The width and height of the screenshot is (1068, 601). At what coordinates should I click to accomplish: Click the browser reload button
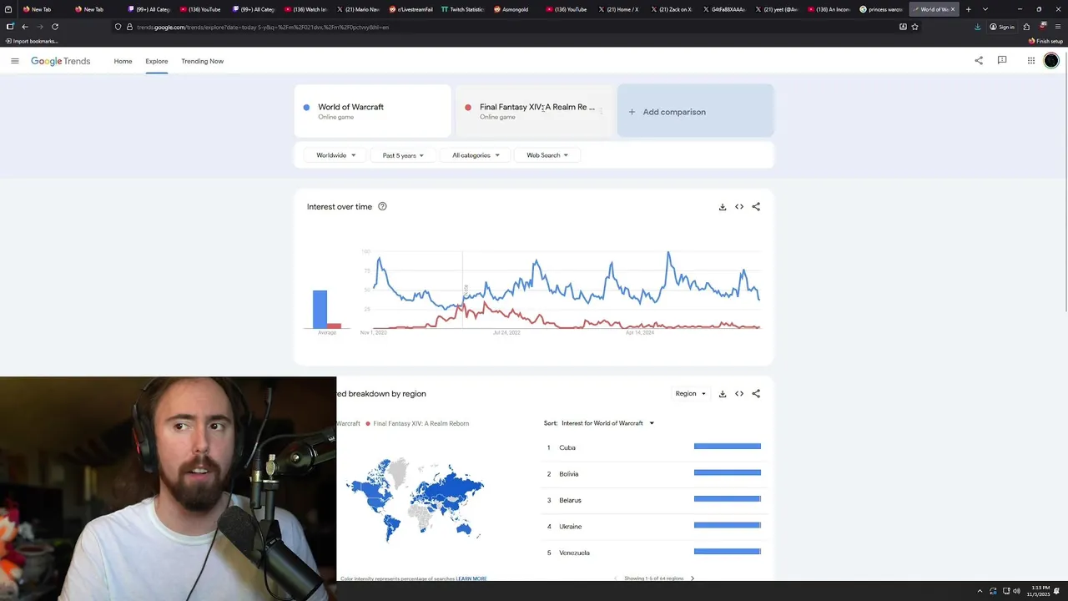pos(55,27)
